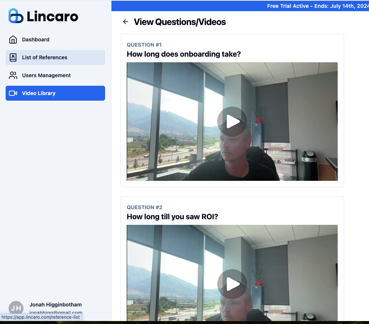The width and height of the screenshot is (369, 324).
Task: Click 'How long does onboarding take?' text
Action: 184,54
